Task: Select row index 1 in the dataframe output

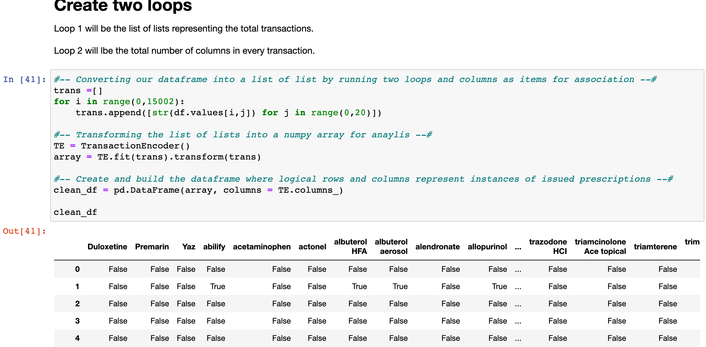Action: [77, 286]
